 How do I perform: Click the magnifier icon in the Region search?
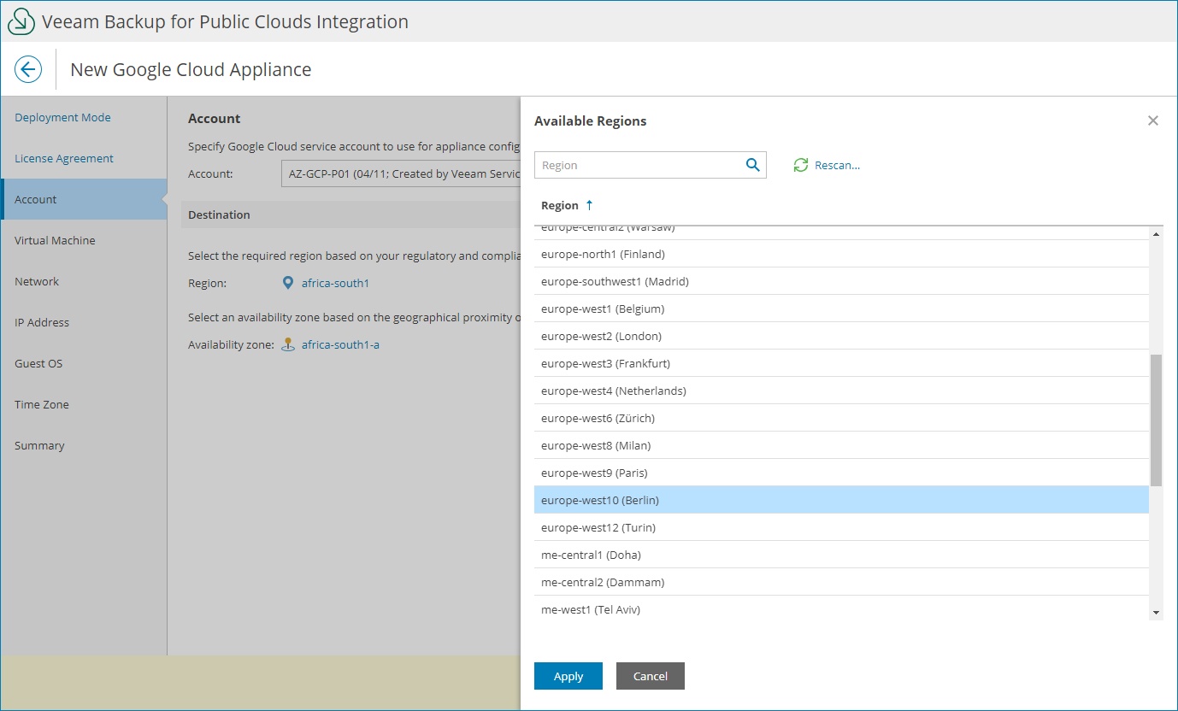(752, 164)
